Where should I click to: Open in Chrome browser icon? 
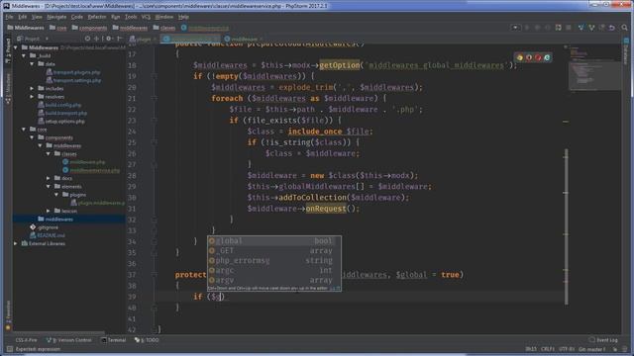(x=519, y=57)
